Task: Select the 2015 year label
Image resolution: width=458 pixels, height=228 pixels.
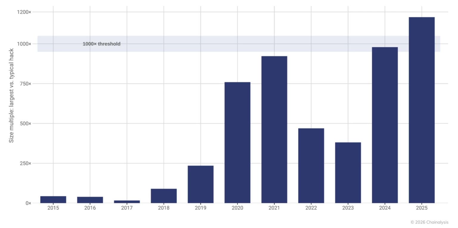Action: point(53,208)
